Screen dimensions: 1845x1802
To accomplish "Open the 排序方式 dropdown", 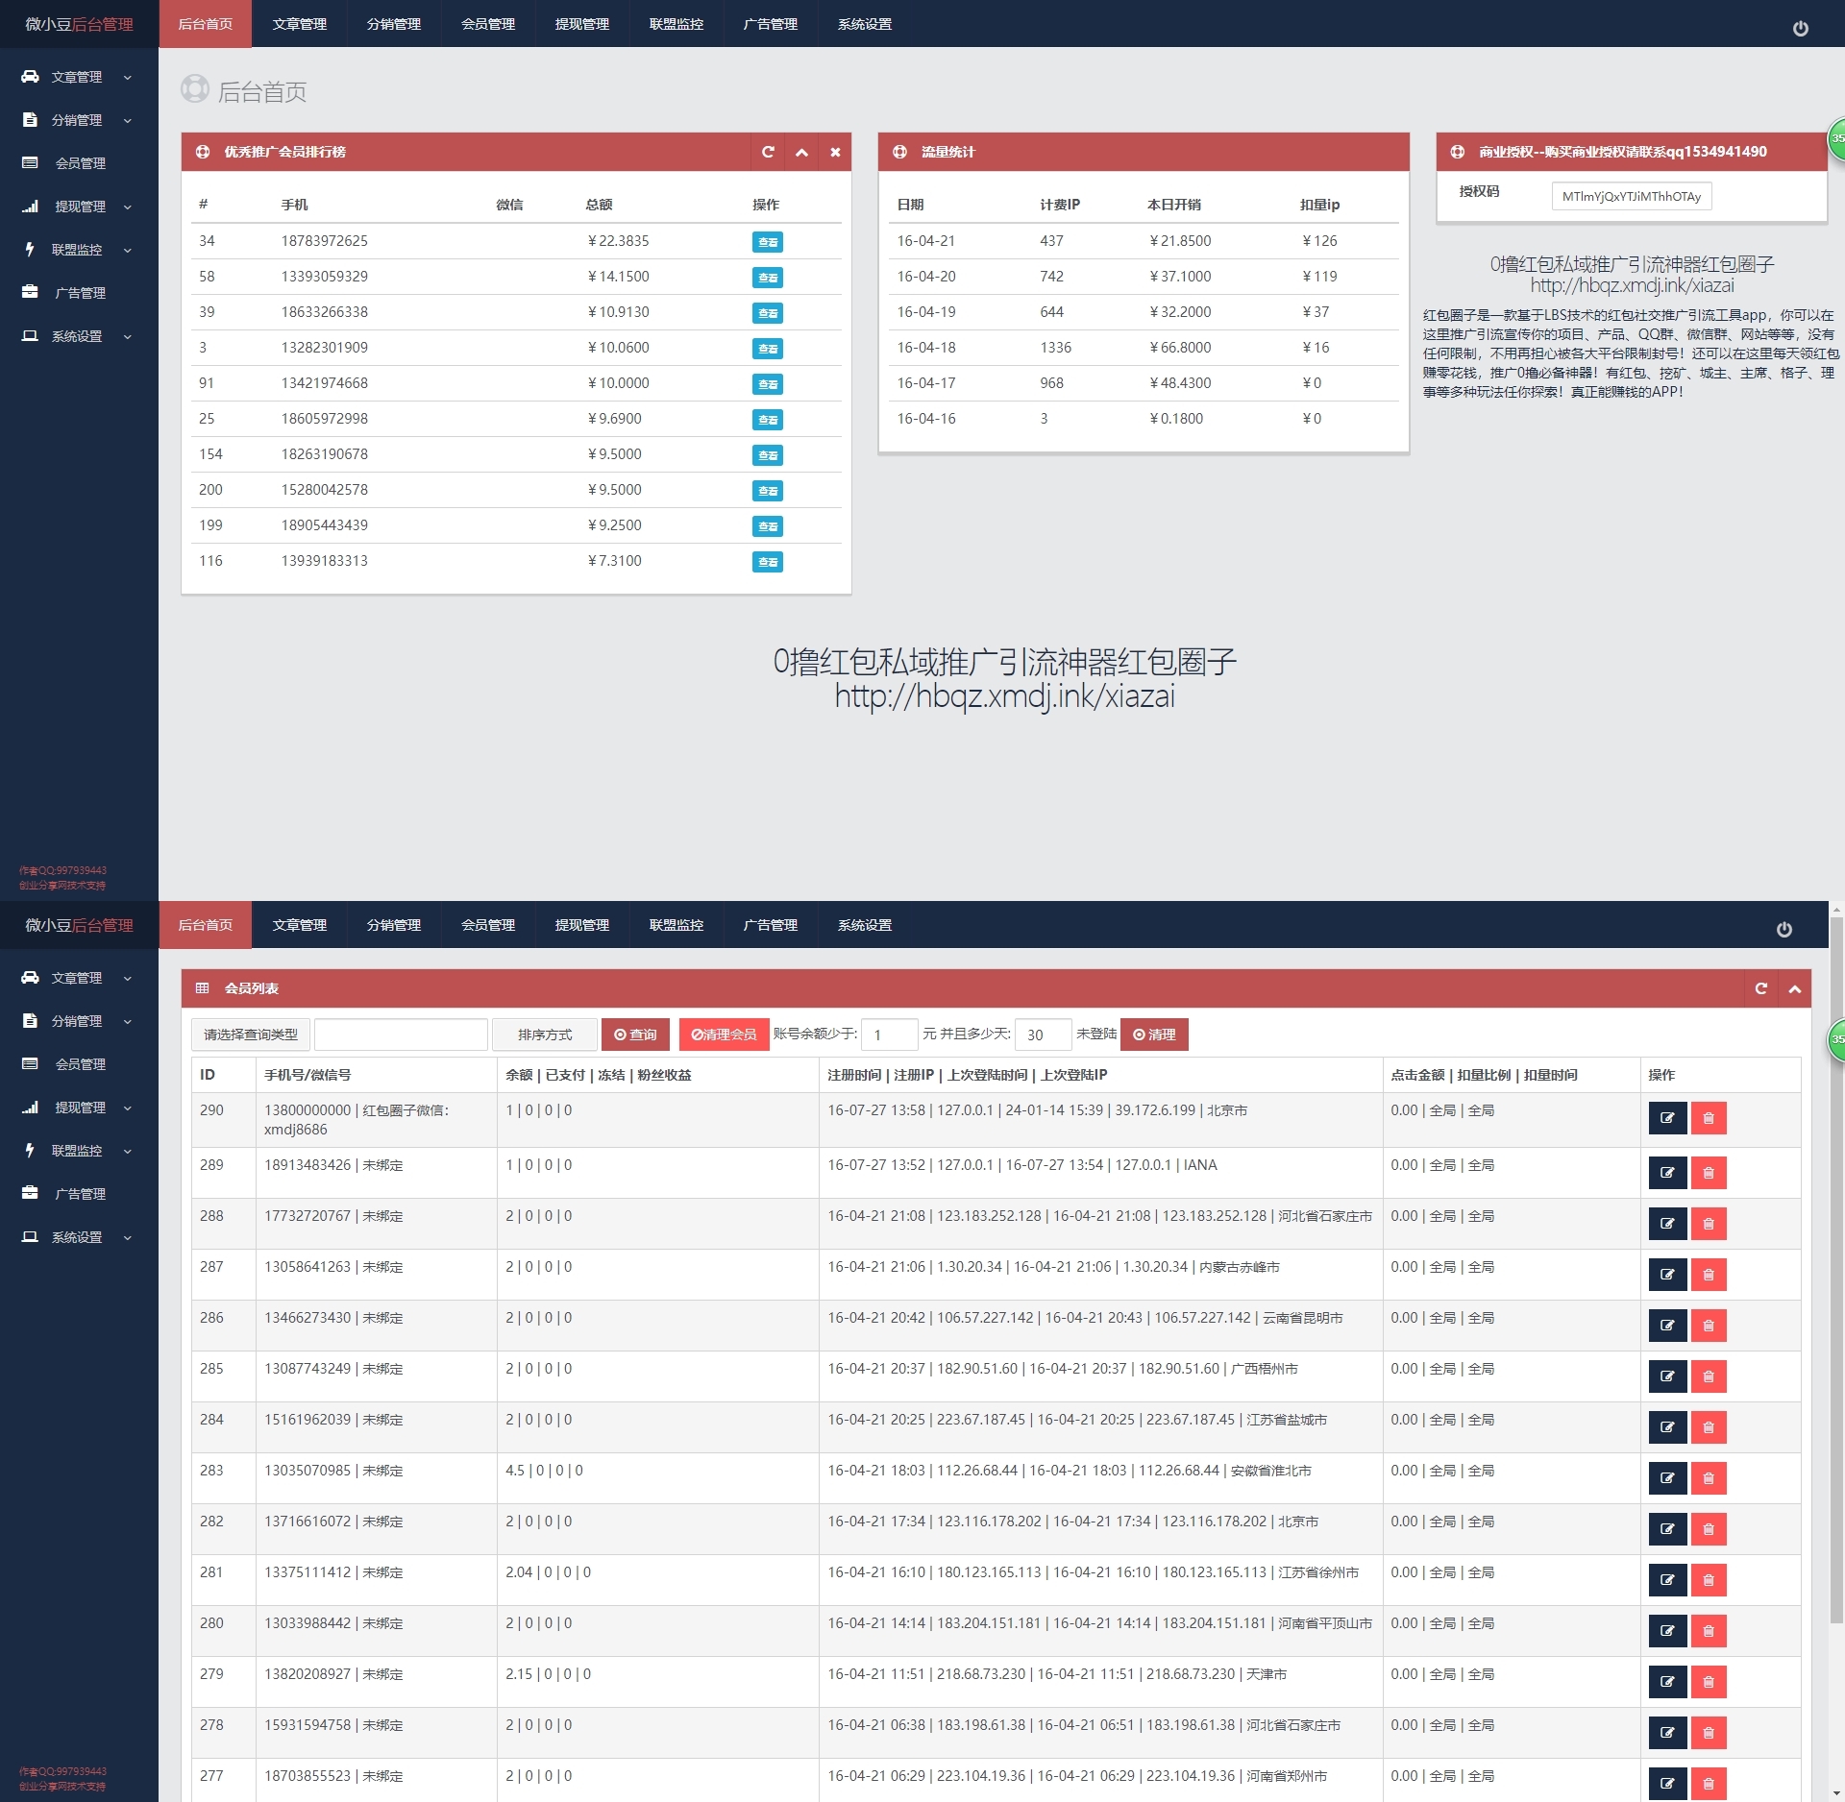I will pos(544,1035).
